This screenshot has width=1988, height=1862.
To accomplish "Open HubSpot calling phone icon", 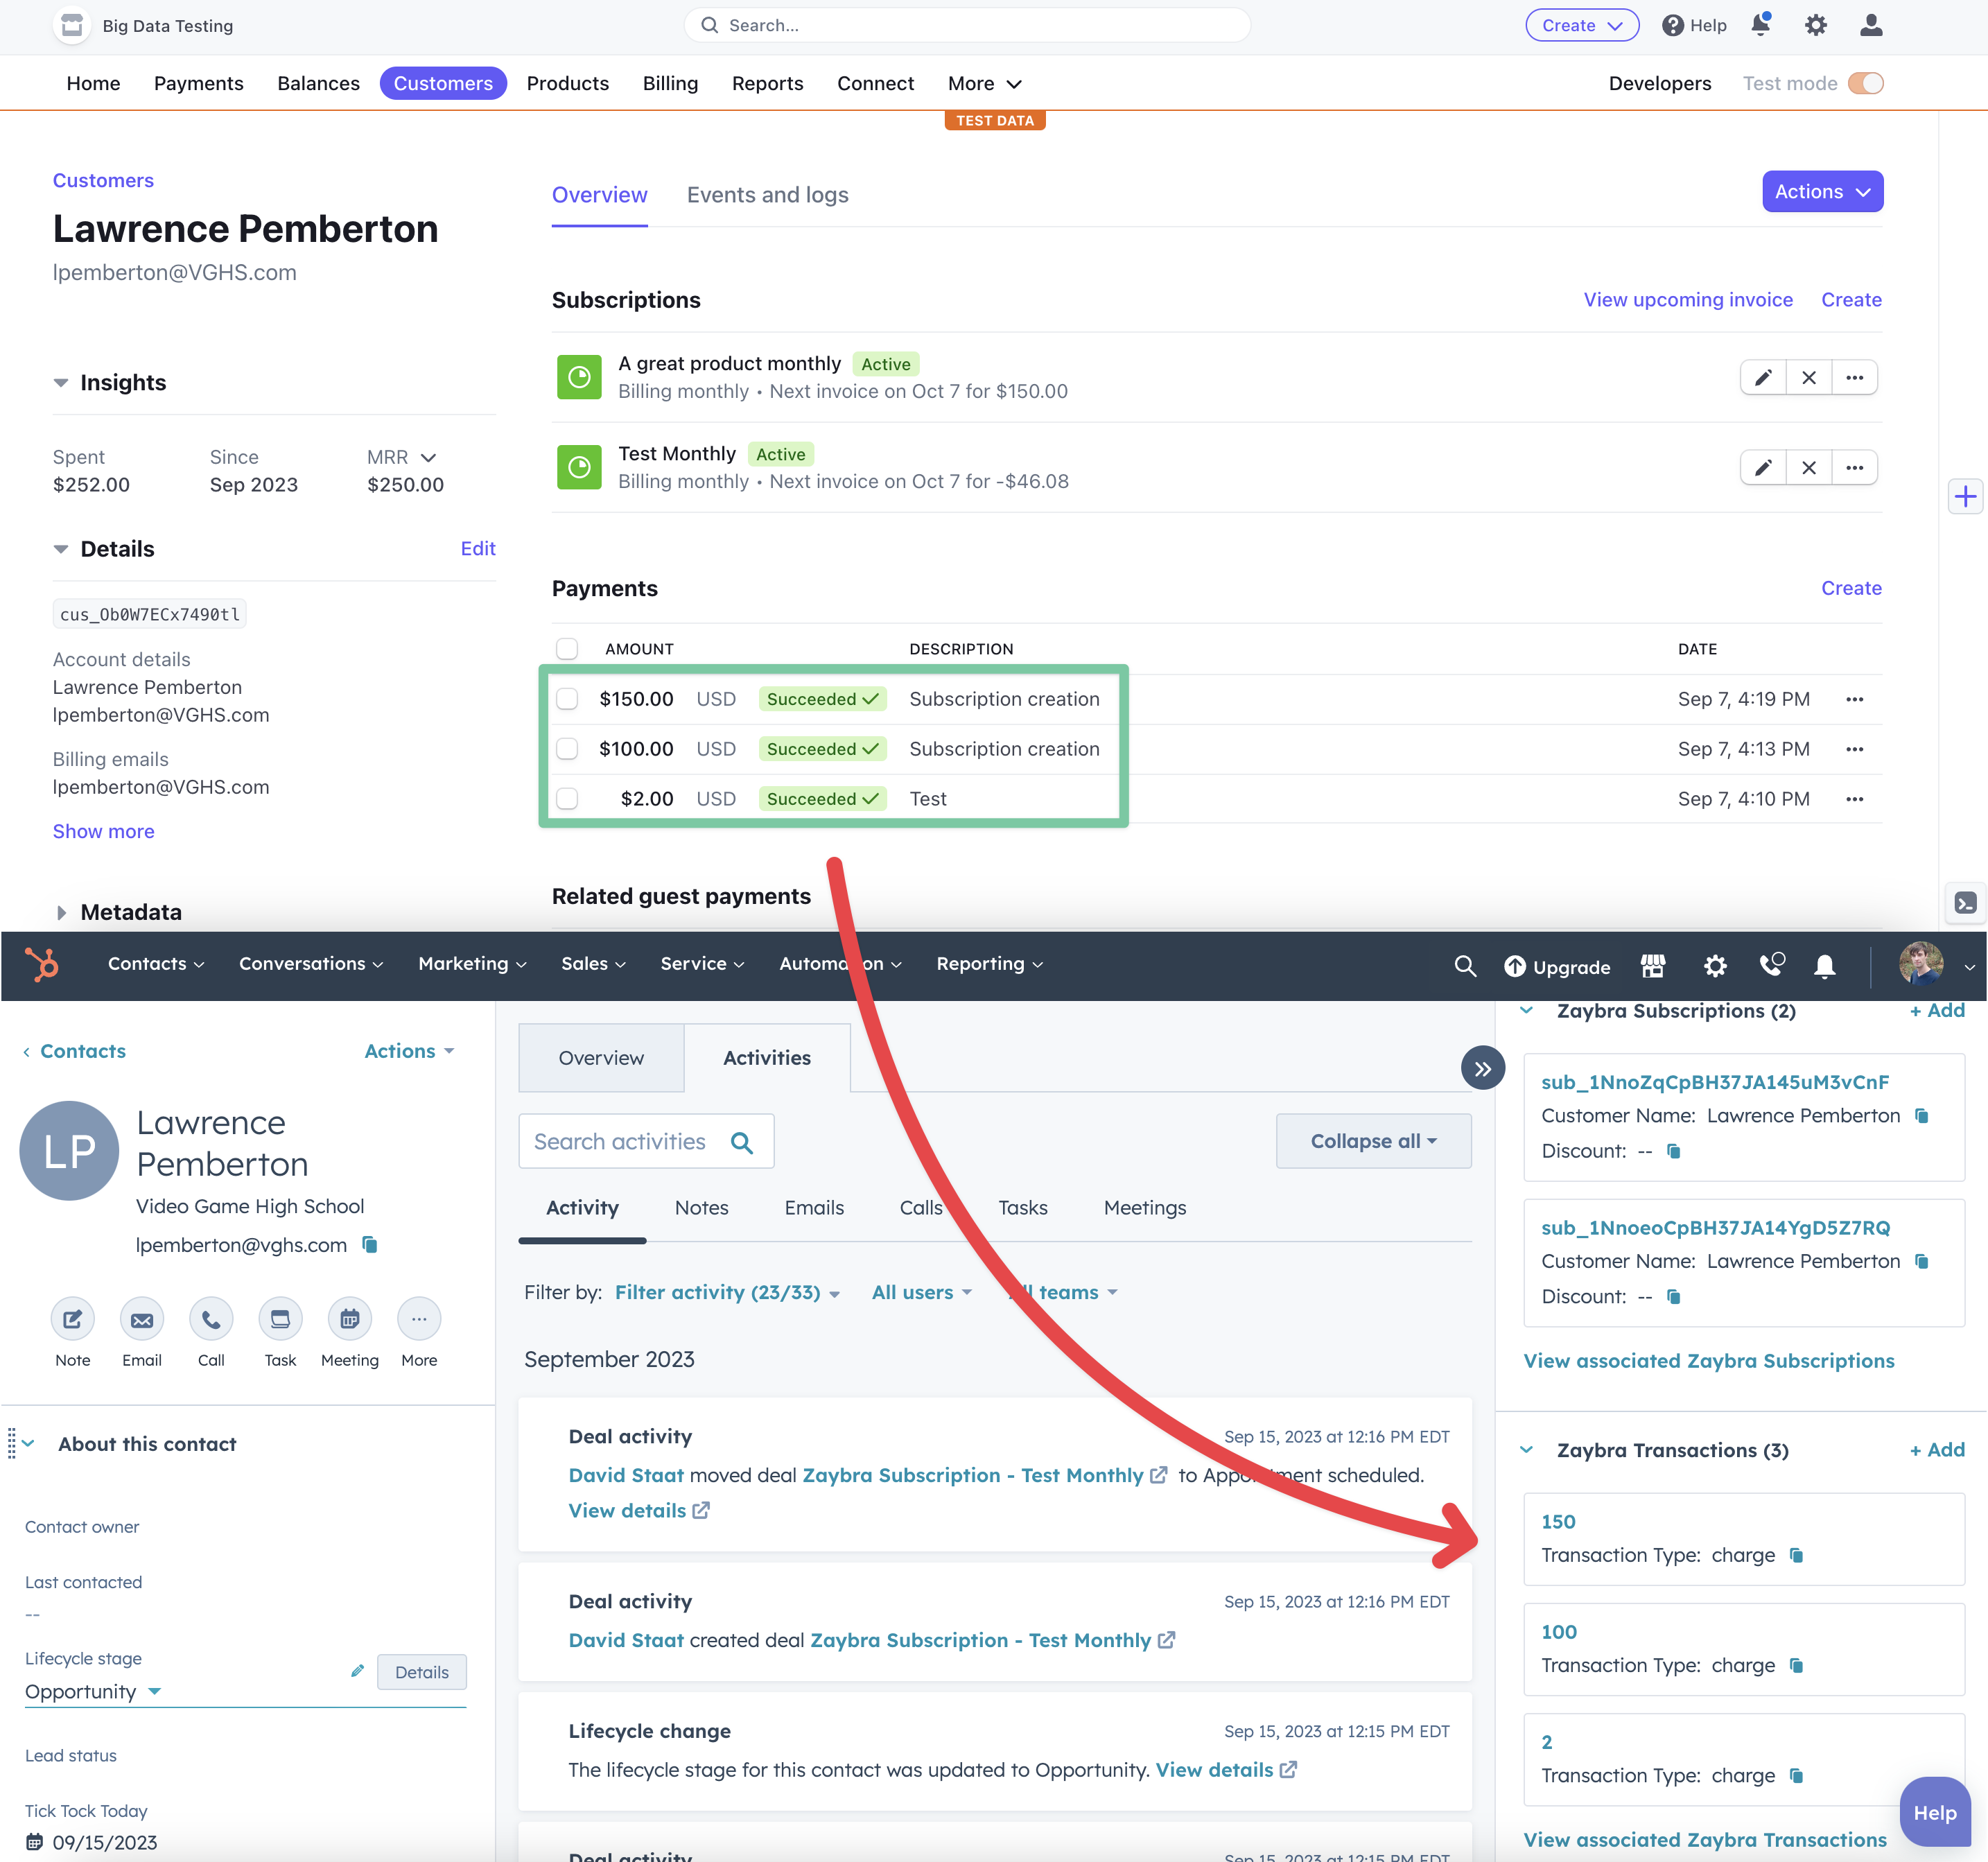I will click(1771, 965).
